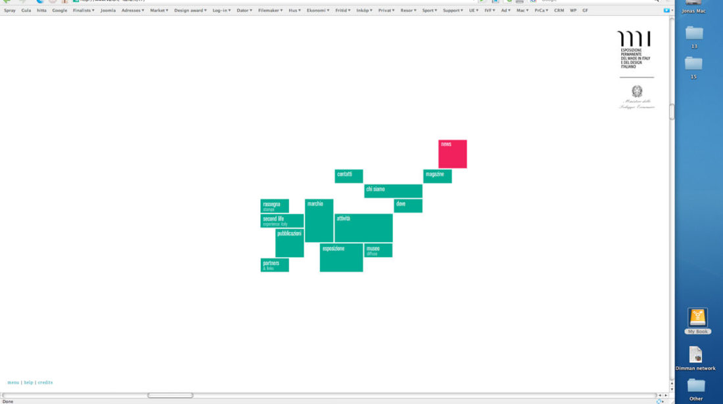
Task: Open the WP bookmark
Action: coord(573,10)
